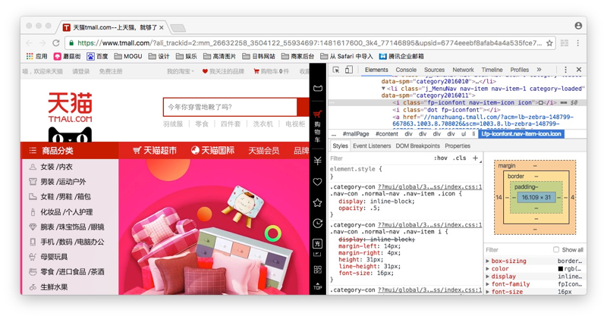
Task: Click the yuan ¥ icon in black sidebar
Action: tap(317, 161)
